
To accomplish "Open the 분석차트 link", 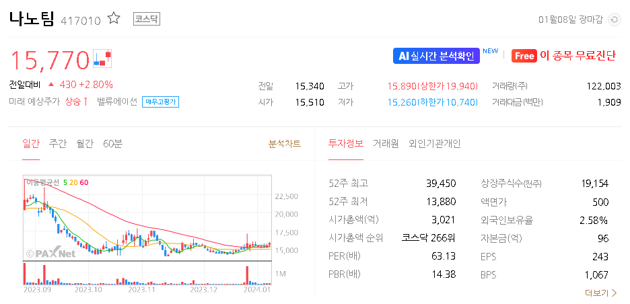I will (x=285, y=144).
